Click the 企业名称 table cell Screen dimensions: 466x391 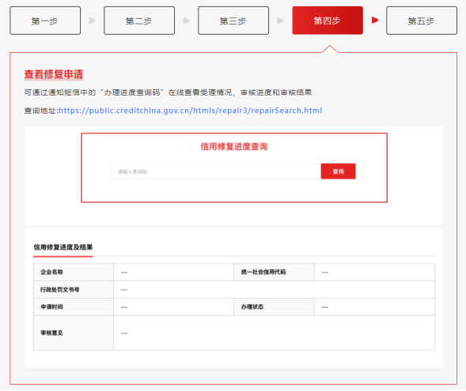coord(74,272)
